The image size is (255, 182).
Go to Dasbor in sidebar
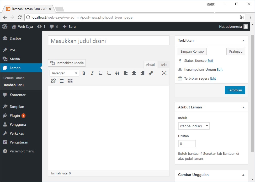[x=21, y=38]
